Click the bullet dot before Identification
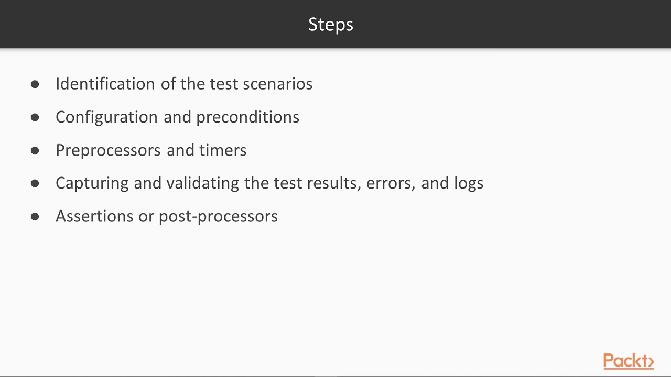This screenshot has height=377, width=671. 35,84
